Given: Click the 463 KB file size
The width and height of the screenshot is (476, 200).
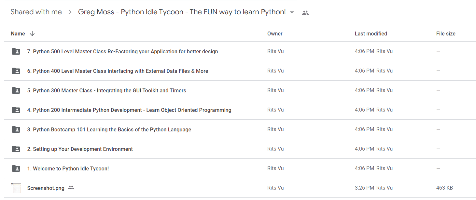Looking at the screenshot, I should pyautogui.click(x=444, y=188).
